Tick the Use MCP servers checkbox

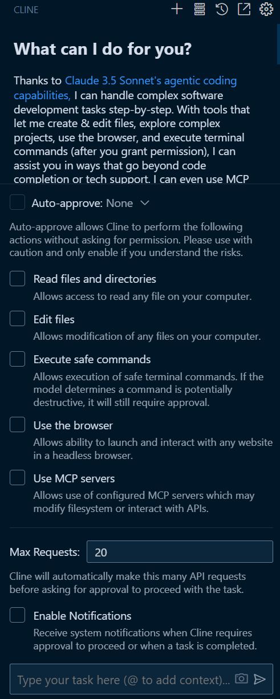click(18, 477)
